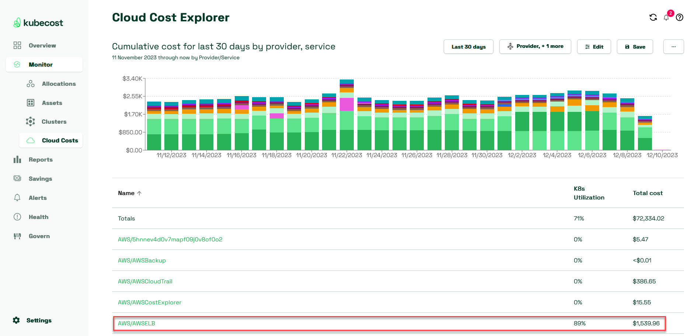The width and height of the screenshot is (691, 336).
Task: Go to Health page
Action: click(38, 217)
